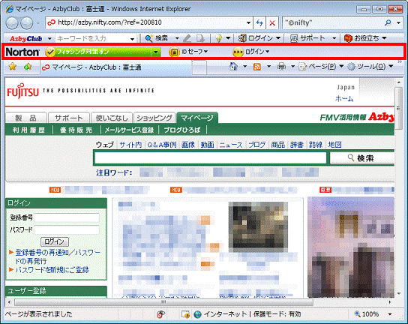Switch to the マイページ - AzbyClub browser tab

pyautogui.click(x=115, y=67)
